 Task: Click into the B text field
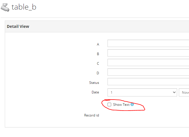(x=148, y=53)
